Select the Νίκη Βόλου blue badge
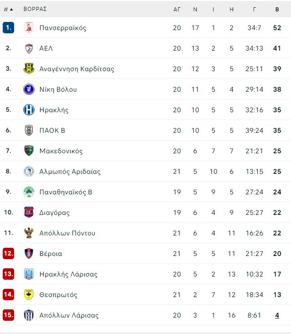Viewport: 291px width, 334px height. tap(29, 89)
